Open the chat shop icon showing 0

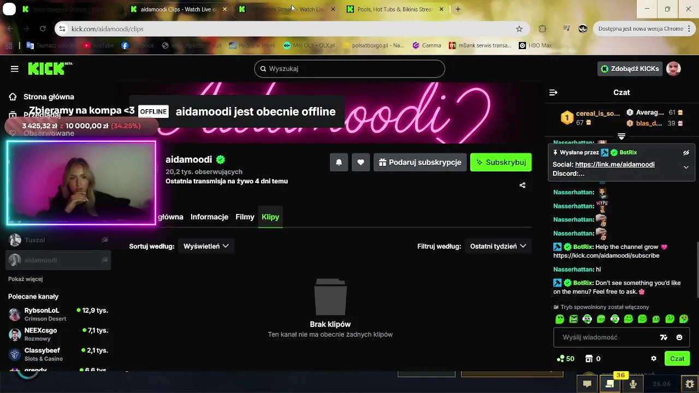click(x=593, y=359)
